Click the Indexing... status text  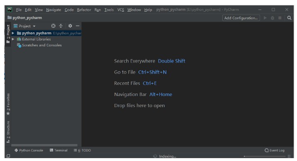pyautogui.click(x=168, y=156)
